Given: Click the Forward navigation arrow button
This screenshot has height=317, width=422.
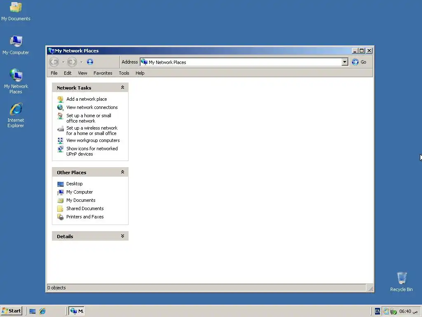Looking at the screenshot, I should (x=72, y=62).
